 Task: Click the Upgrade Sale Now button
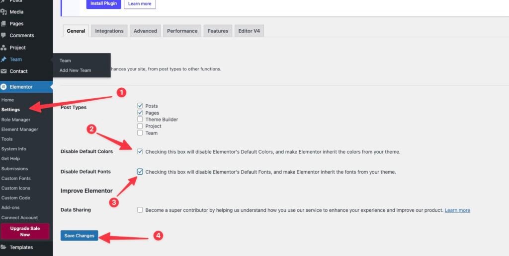click(25, 231)
